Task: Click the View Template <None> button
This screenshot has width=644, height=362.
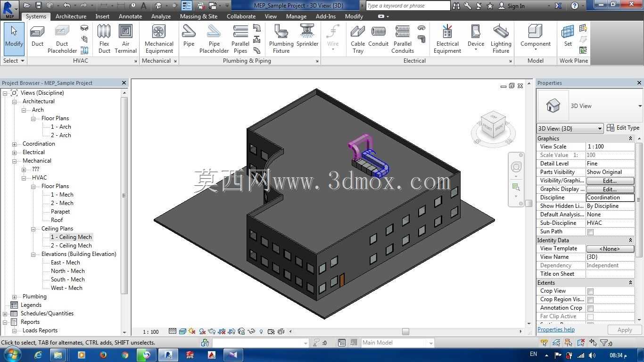Action: click(610, 249)
